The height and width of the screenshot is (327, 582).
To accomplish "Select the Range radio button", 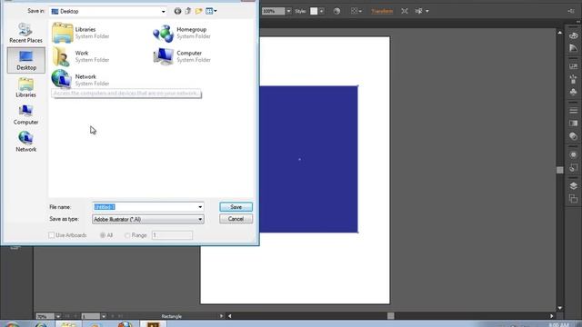I will pos(127,235).
